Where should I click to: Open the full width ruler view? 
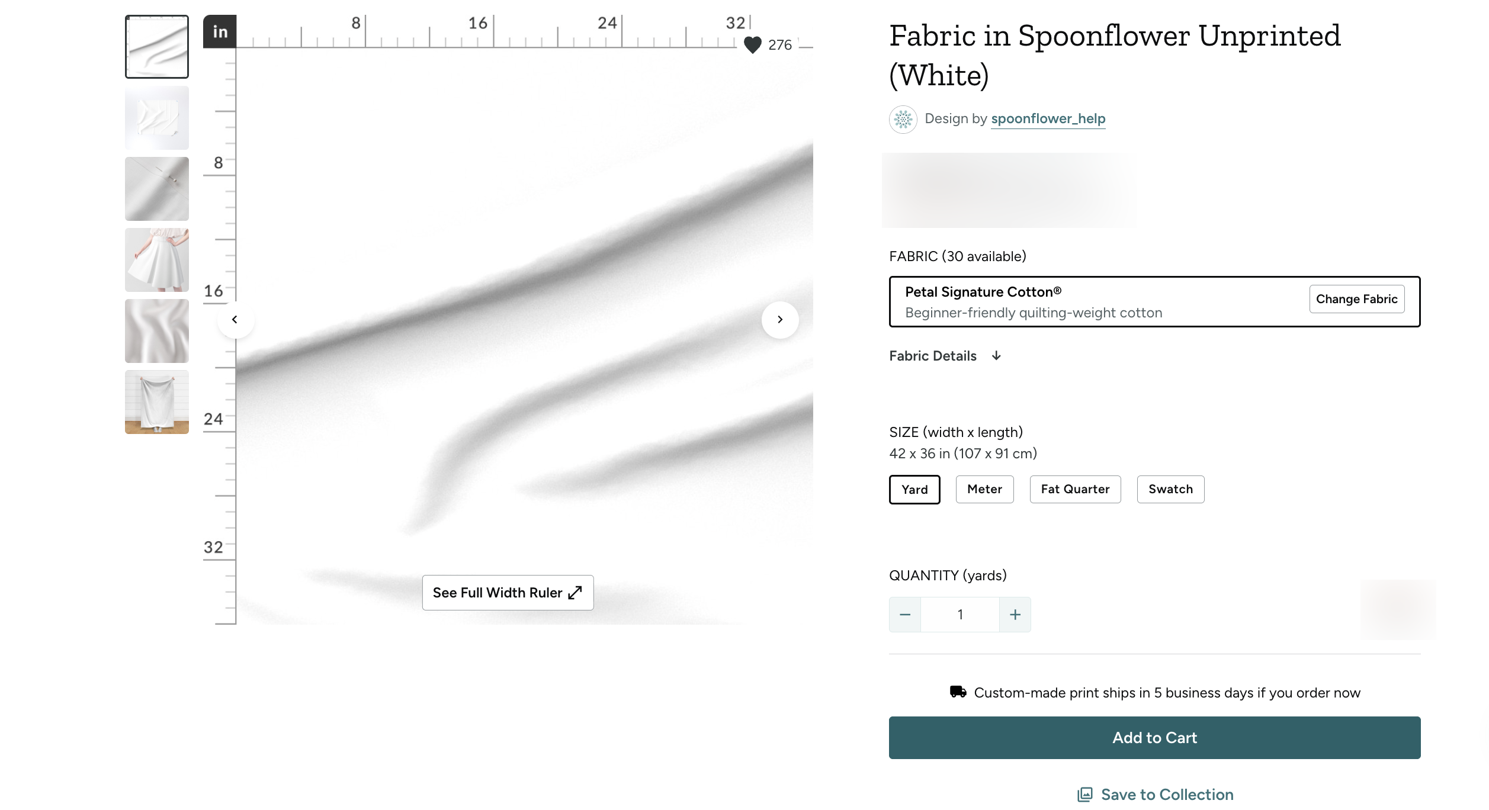pyautogui.click(x=508, y=593)
